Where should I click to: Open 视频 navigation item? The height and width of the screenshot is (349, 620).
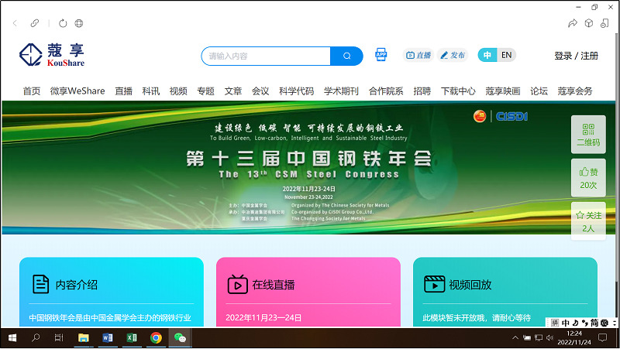178,91
